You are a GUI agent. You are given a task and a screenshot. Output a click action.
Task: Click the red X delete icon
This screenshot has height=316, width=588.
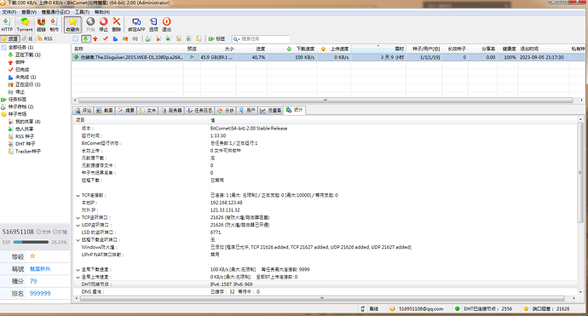tap(117, 25)
